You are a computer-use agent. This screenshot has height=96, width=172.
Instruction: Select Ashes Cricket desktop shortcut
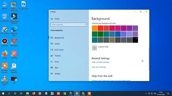[x=5, y=30]
